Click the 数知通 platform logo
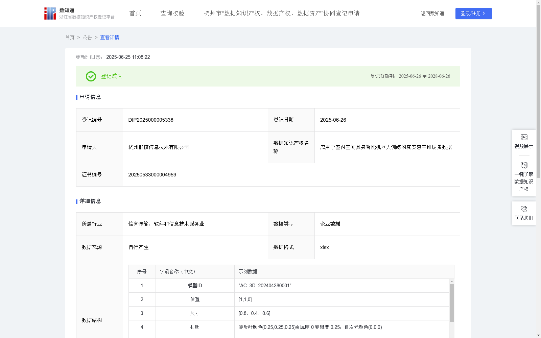 coord(79,14)
